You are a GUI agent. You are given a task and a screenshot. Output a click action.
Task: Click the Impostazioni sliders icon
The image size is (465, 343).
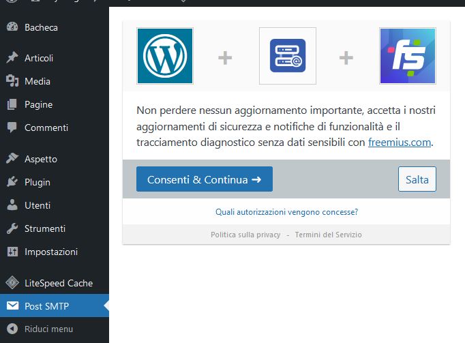point(12,252)
